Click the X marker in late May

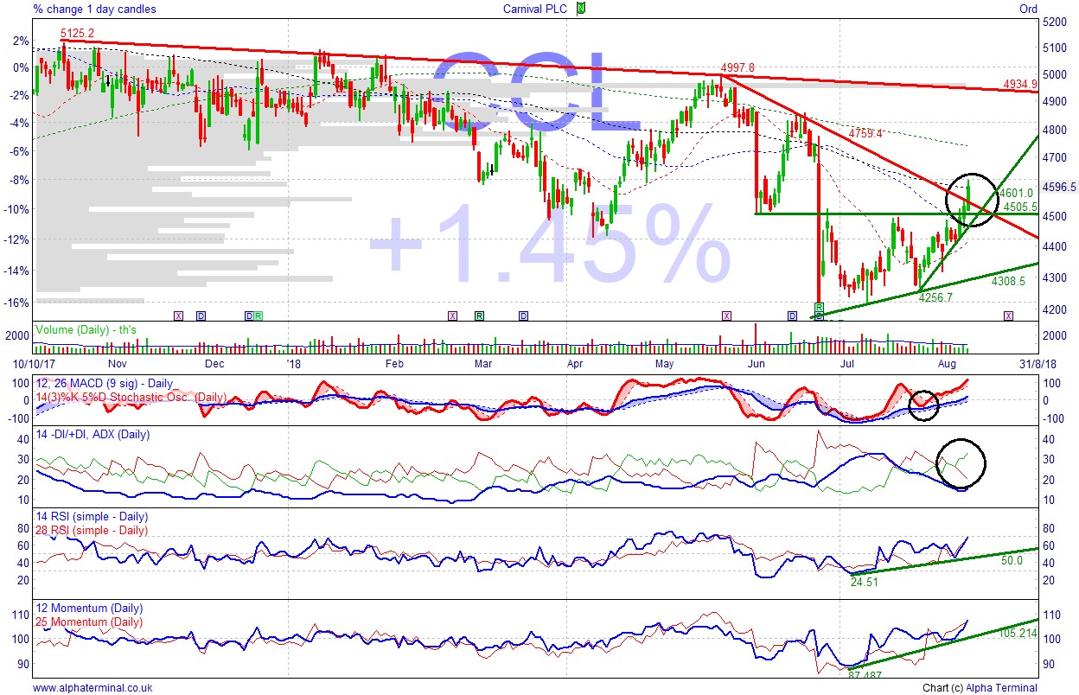click(x=726, y=316)
